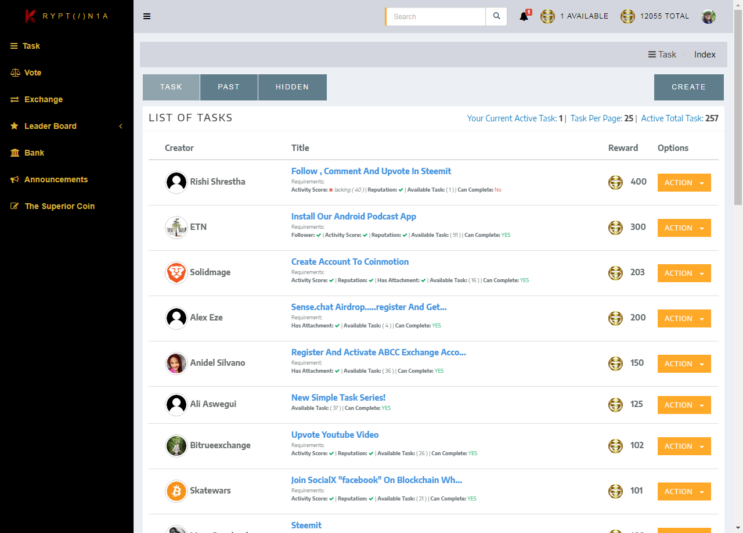The height and width of the screenshot is (533, 743).
Task: Open ACTION dropdown for Install Our Android Podcast App
Action: (684, 228)
